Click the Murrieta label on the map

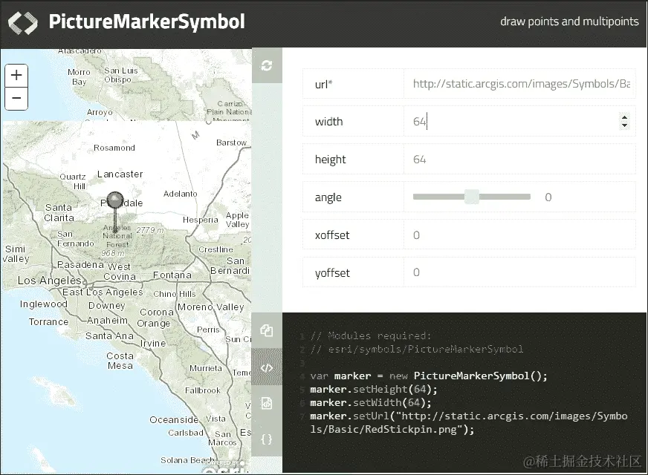(206, 368)
